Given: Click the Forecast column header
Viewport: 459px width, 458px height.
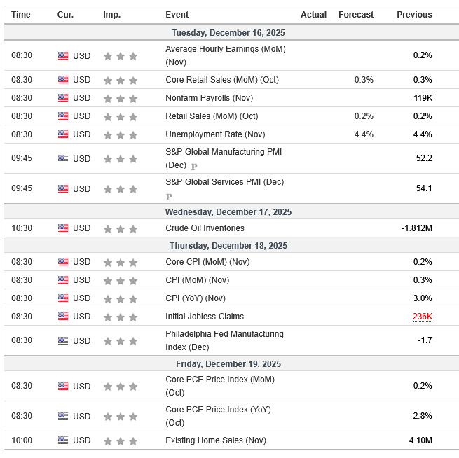Looking at the screenshot, I should pos(356,15).
